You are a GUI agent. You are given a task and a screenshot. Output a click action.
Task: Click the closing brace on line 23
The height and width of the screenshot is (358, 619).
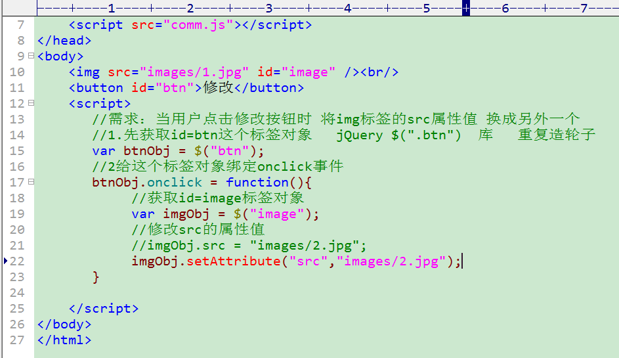[x=96, y=277]
